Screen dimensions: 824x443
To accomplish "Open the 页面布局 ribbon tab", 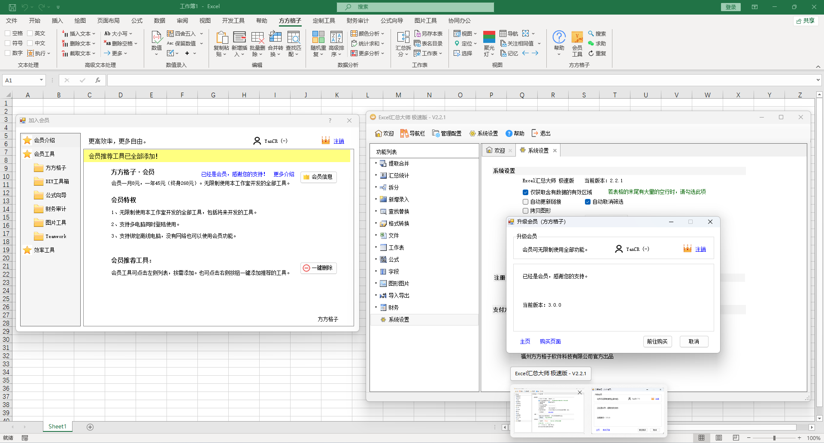I will (108, 21).
